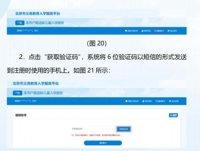Screen dimensions: 200x151
Task: Click the 退出系统 logout icon in the lower figure
Action: (170, 101)
